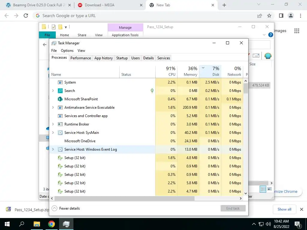307x230 pixels.
Task: Switch to the App history tab
Action: tap(103, 58)
